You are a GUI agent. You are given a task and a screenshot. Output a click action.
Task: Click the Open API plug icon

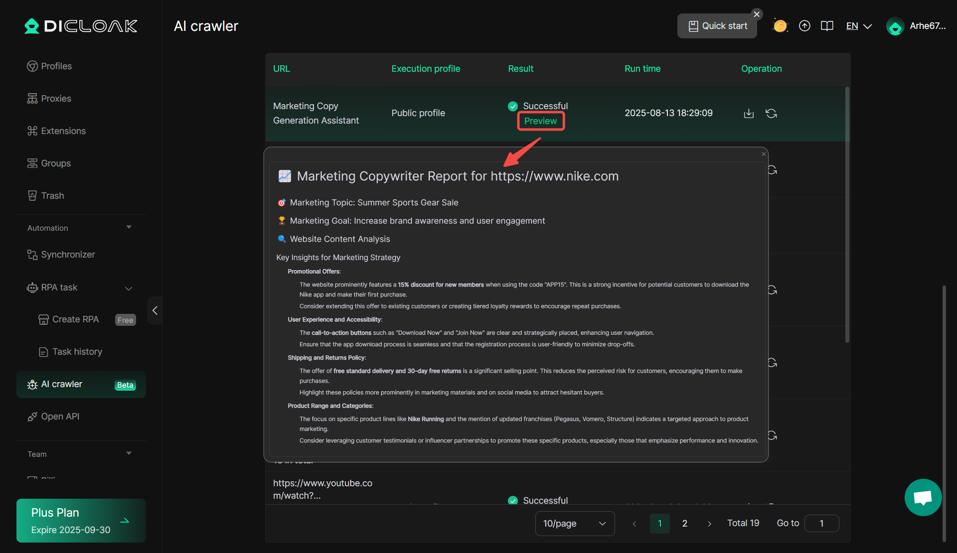[x=32, y=416]
